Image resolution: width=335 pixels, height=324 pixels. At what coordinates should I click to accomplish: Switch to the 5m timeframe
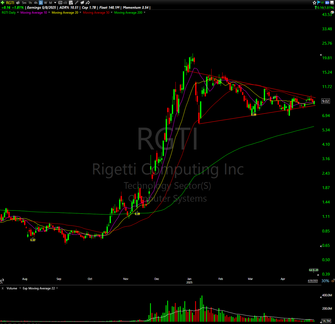pyautogui.click(x=24, y=3)
